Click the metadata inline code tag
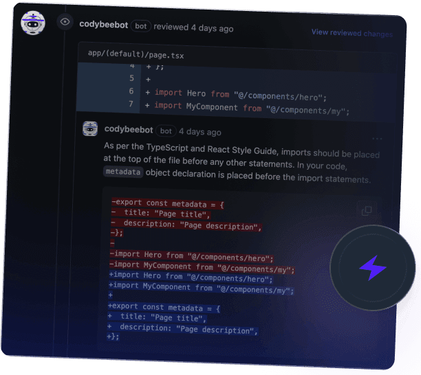Screen dimensions: 421x375 click(x=123, y=172)
